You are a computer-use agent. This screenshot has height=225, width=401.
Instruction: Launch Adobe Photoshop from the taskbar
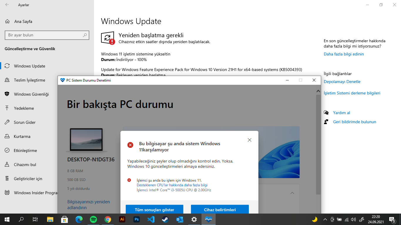137,219
